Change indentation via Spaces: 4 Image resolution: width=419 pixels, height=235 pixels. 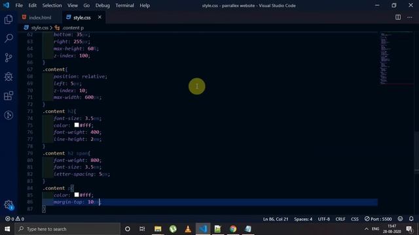tap(303, 219)
